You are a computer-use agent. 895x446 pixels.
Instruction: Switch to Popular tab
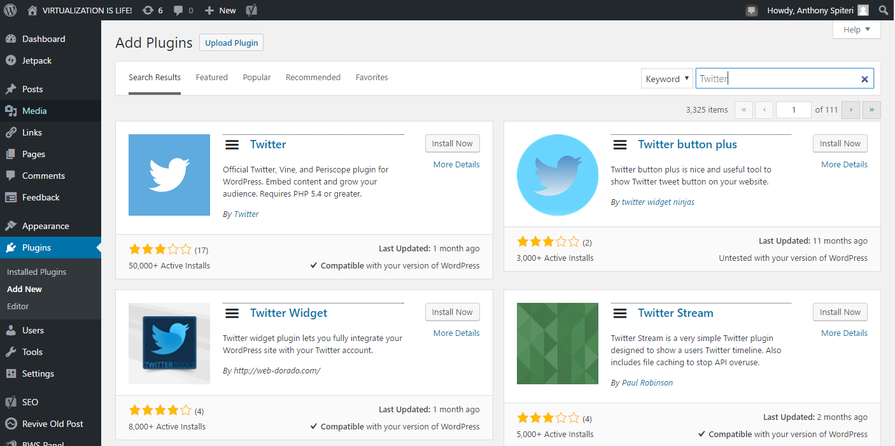pos(257,78)
